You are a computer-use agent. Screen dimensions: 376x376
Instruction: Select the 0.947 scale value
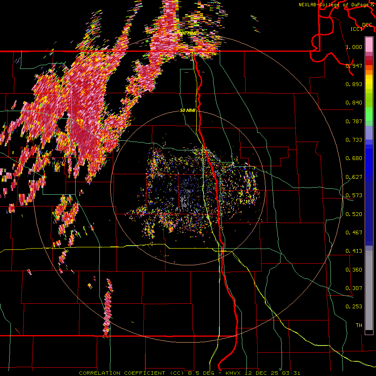(354, 66)
